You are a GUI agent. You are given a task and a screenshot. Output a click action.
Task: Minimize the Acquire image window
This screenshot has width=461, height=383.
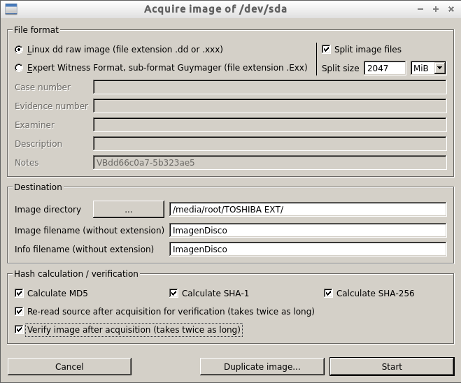click(x=420, y=9)
